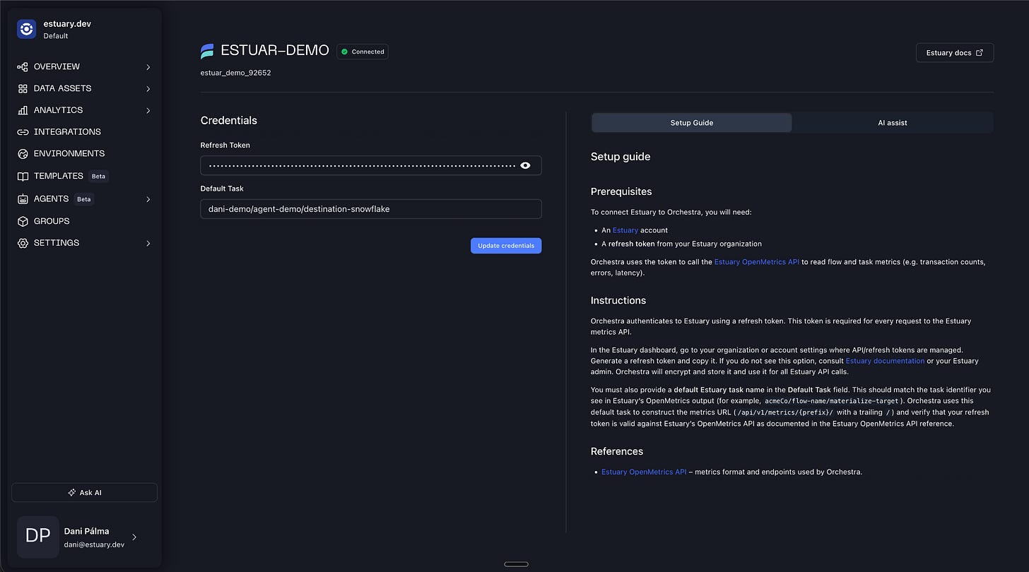Click the Integrations link icon
This screenshot has width=1029, height=572.
click(x=23, y=132)
